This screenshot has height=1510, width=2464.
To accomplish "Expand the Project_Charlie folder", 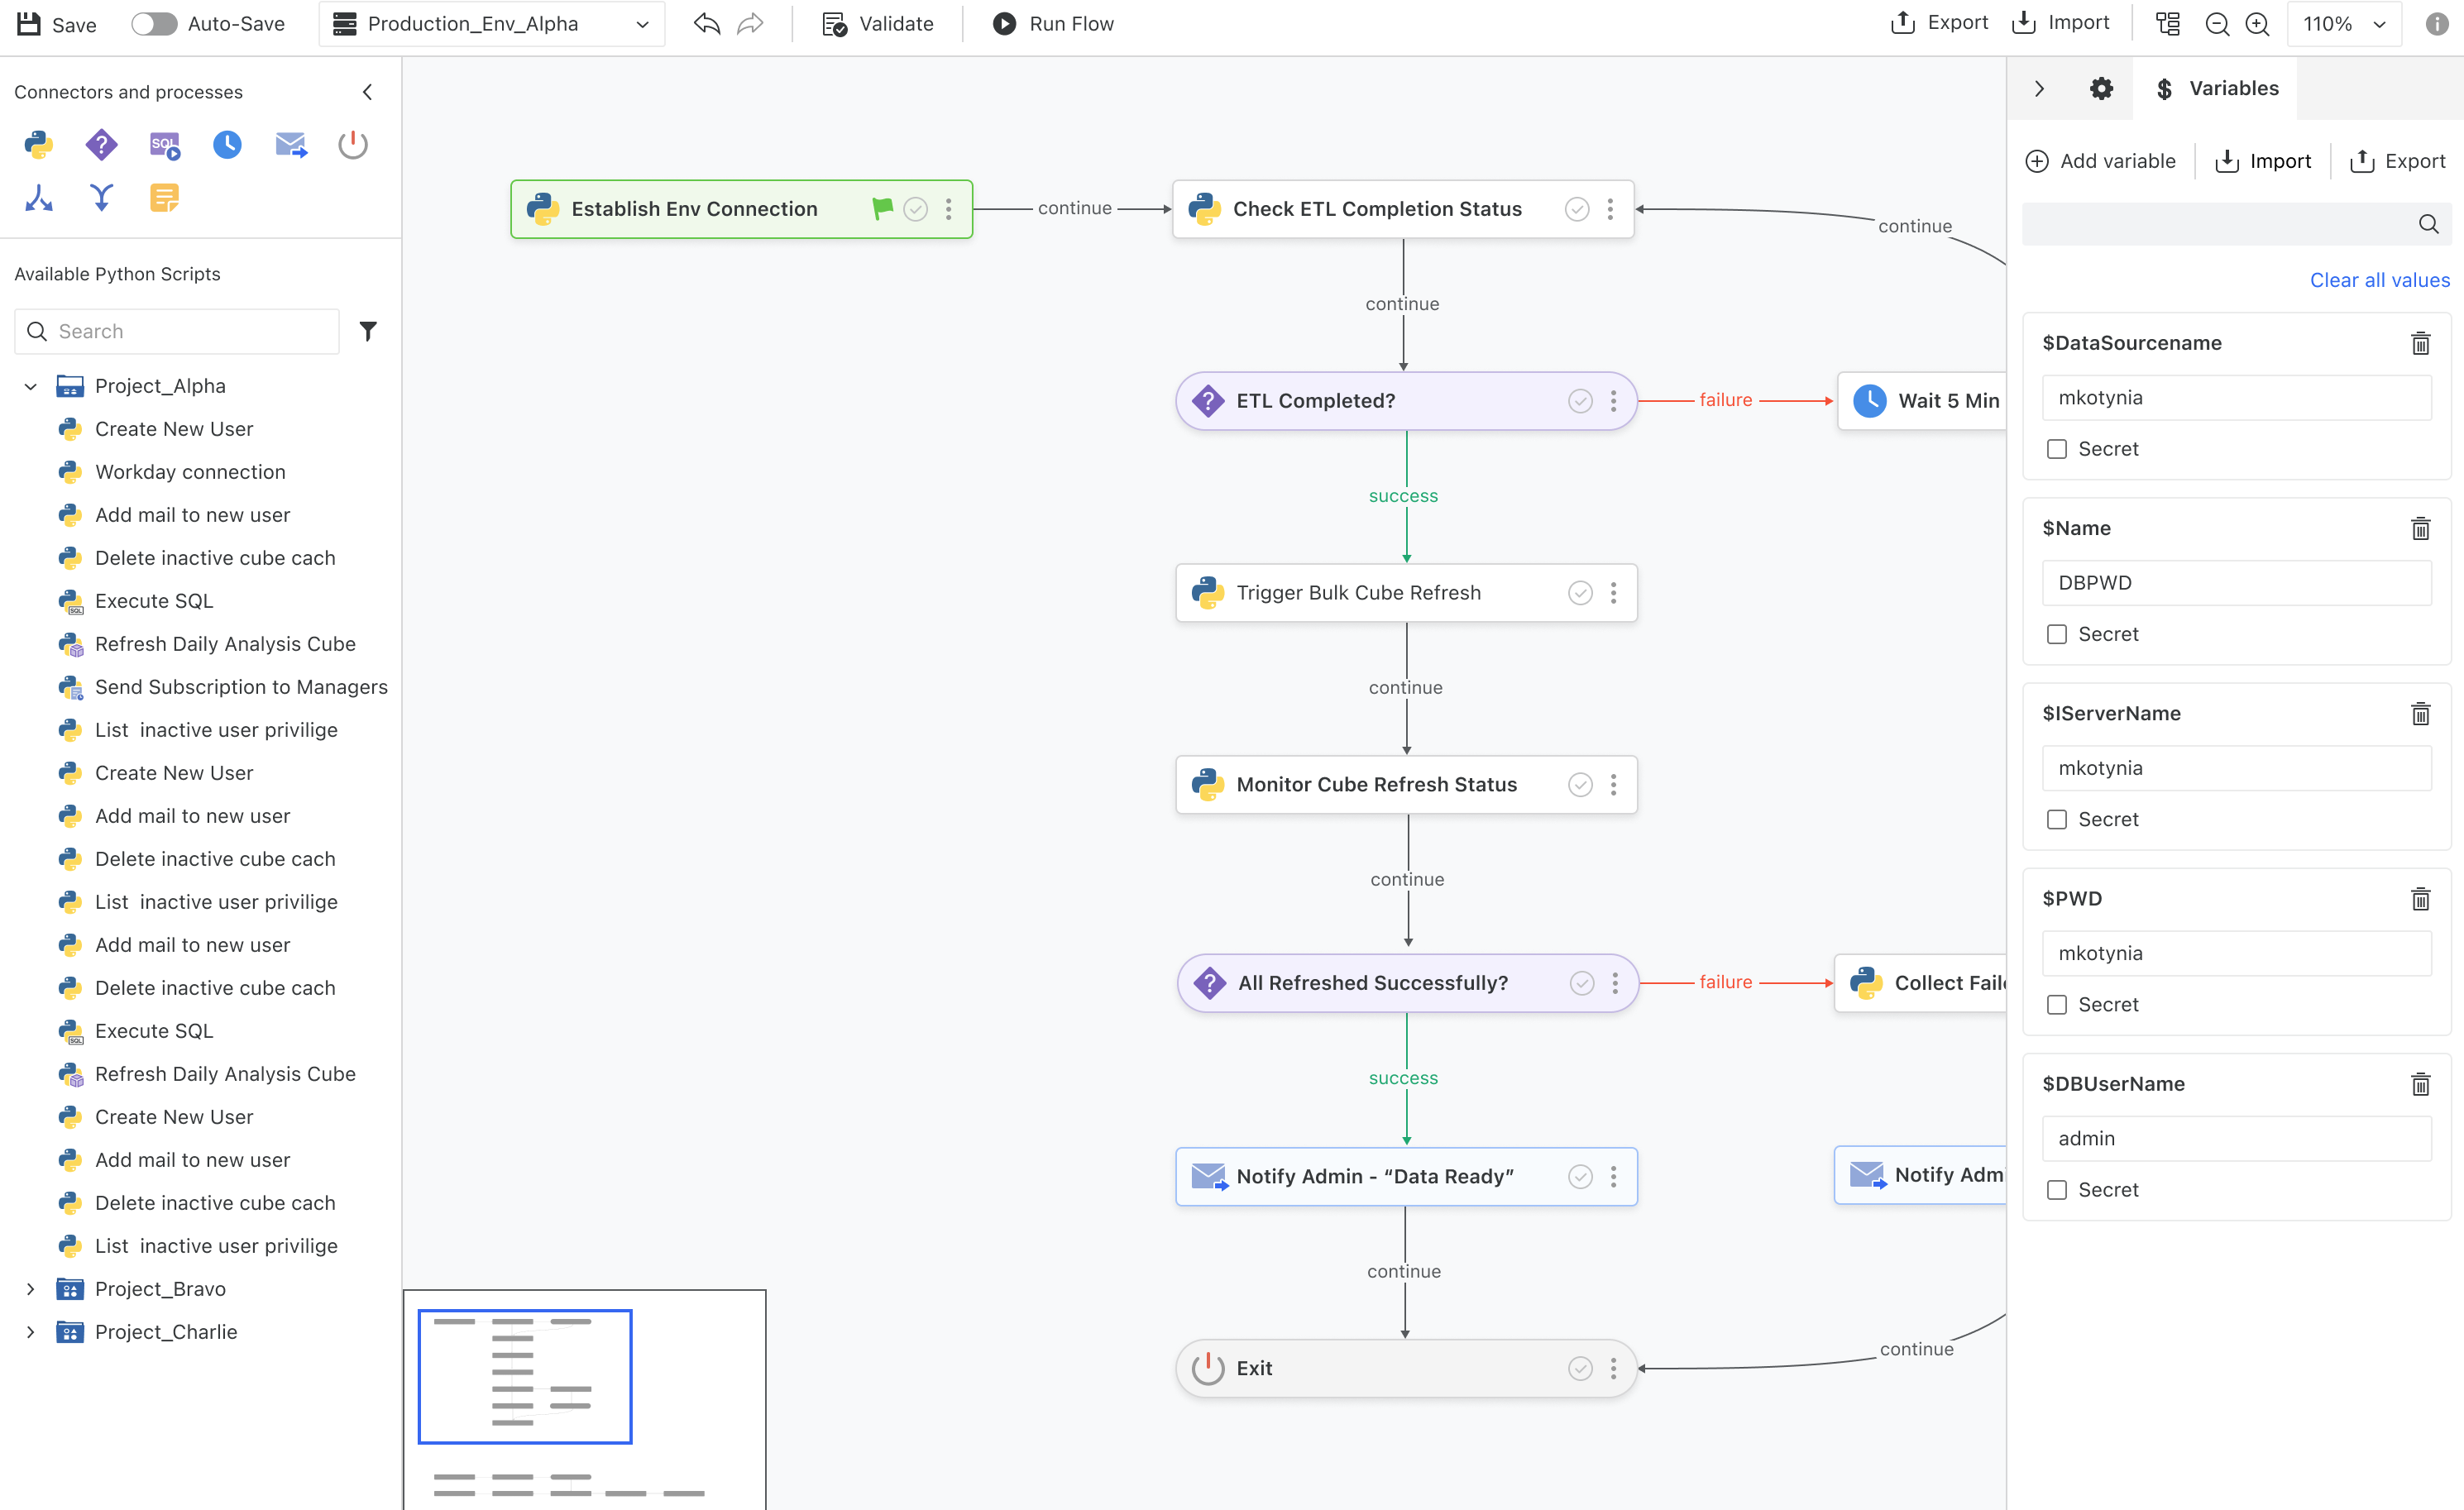I will pyautogui.click(x=30, y=1332).
